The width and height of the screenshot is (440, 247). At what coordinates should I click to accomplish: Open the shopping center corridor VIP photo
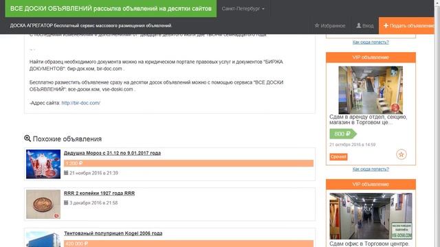pos(371,90)
